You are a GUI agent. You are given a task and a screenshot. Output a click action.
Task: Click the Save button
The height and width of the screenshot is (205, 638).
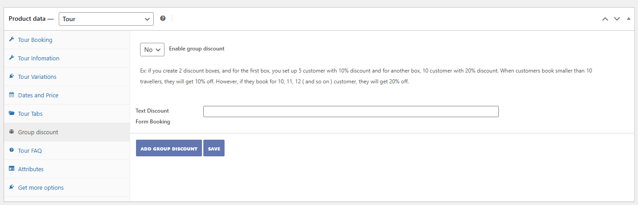pos(214,148)
